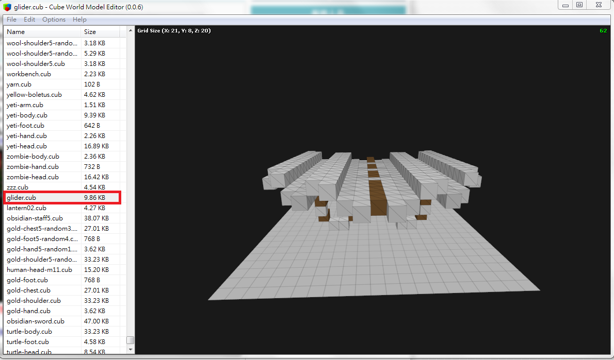Open the Edit menu

(x=29, y=20)
